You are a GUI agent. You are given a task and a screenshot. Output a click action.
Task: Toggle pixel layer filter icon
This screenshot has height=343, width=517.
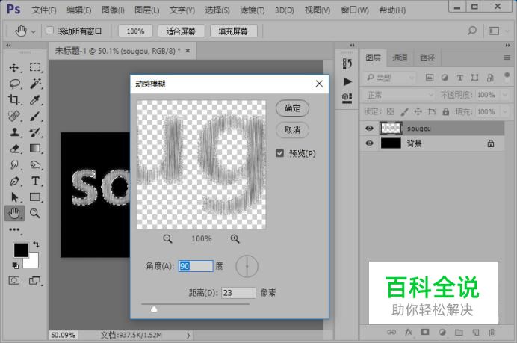pos(430,78)
